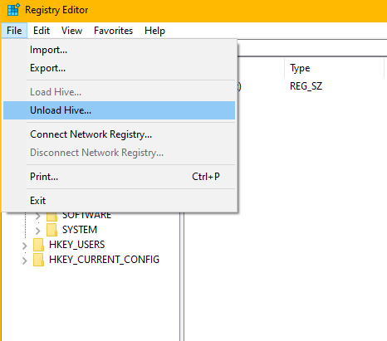Expand the SYSTEM key chevron
Image resolution: width=387 pixels, height=341 pixels.
click(x=38, y=230)
